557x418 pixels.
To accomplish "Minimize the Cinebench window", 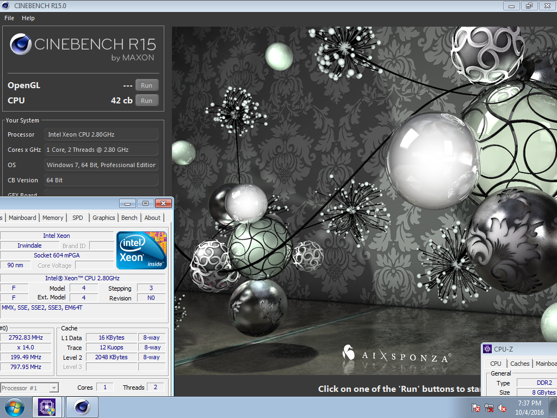I will [x=511, y=5].
